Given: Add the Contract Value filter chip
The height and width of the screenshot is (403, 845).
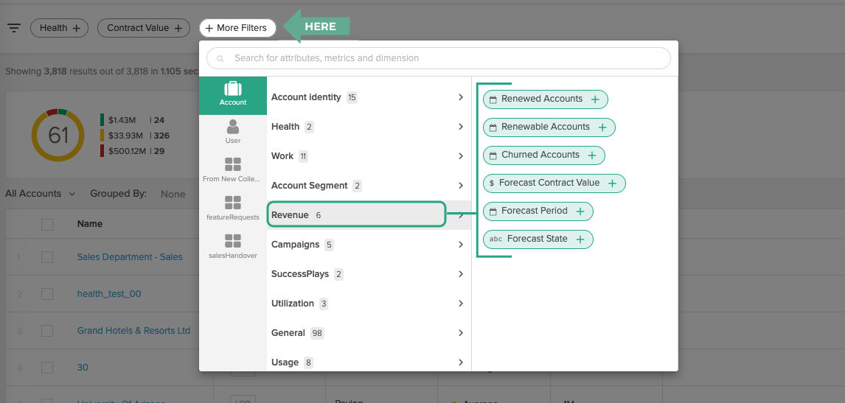Looking at the screenshot, I should (x=143, y=28).
